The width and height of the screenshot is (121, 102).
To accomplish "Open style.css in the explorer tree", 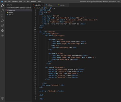I will tap(11, 15).
